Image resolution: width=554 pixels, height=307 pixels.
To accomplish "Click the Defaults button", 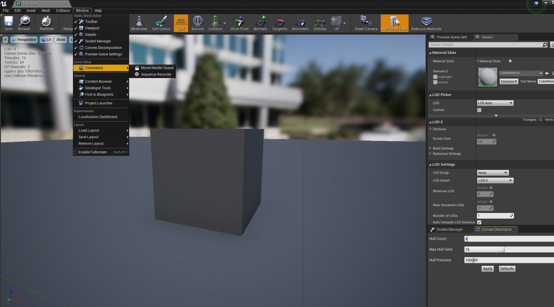I will [507, 269].
